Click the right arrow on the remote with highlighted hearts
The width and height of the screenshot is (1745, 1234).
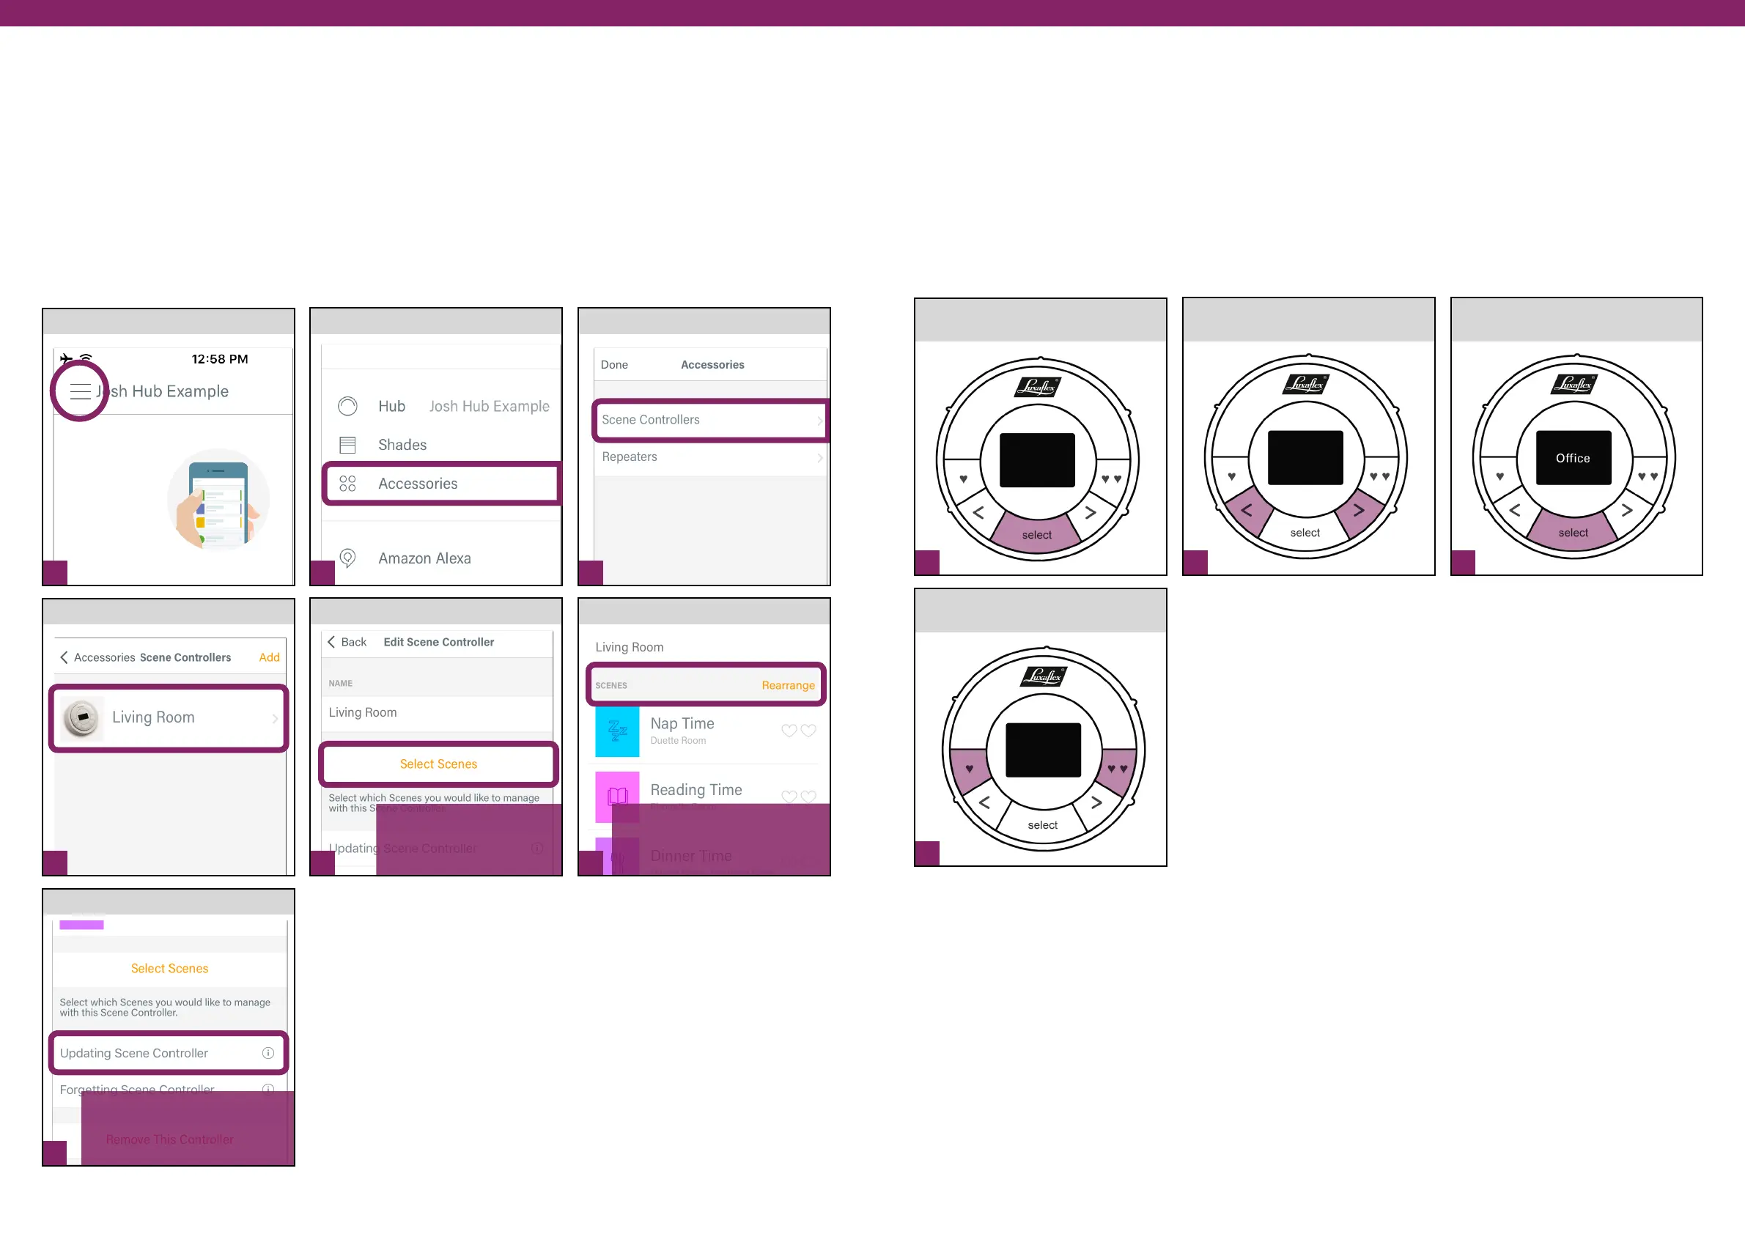pyautogui.click(x=1096, y=802)
